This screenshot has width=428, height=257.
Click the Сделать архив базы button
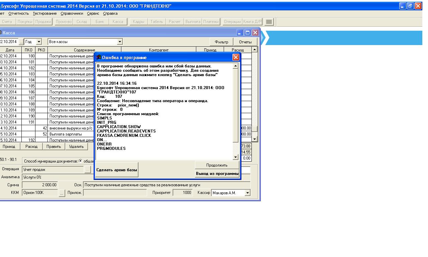pos(117,170)
